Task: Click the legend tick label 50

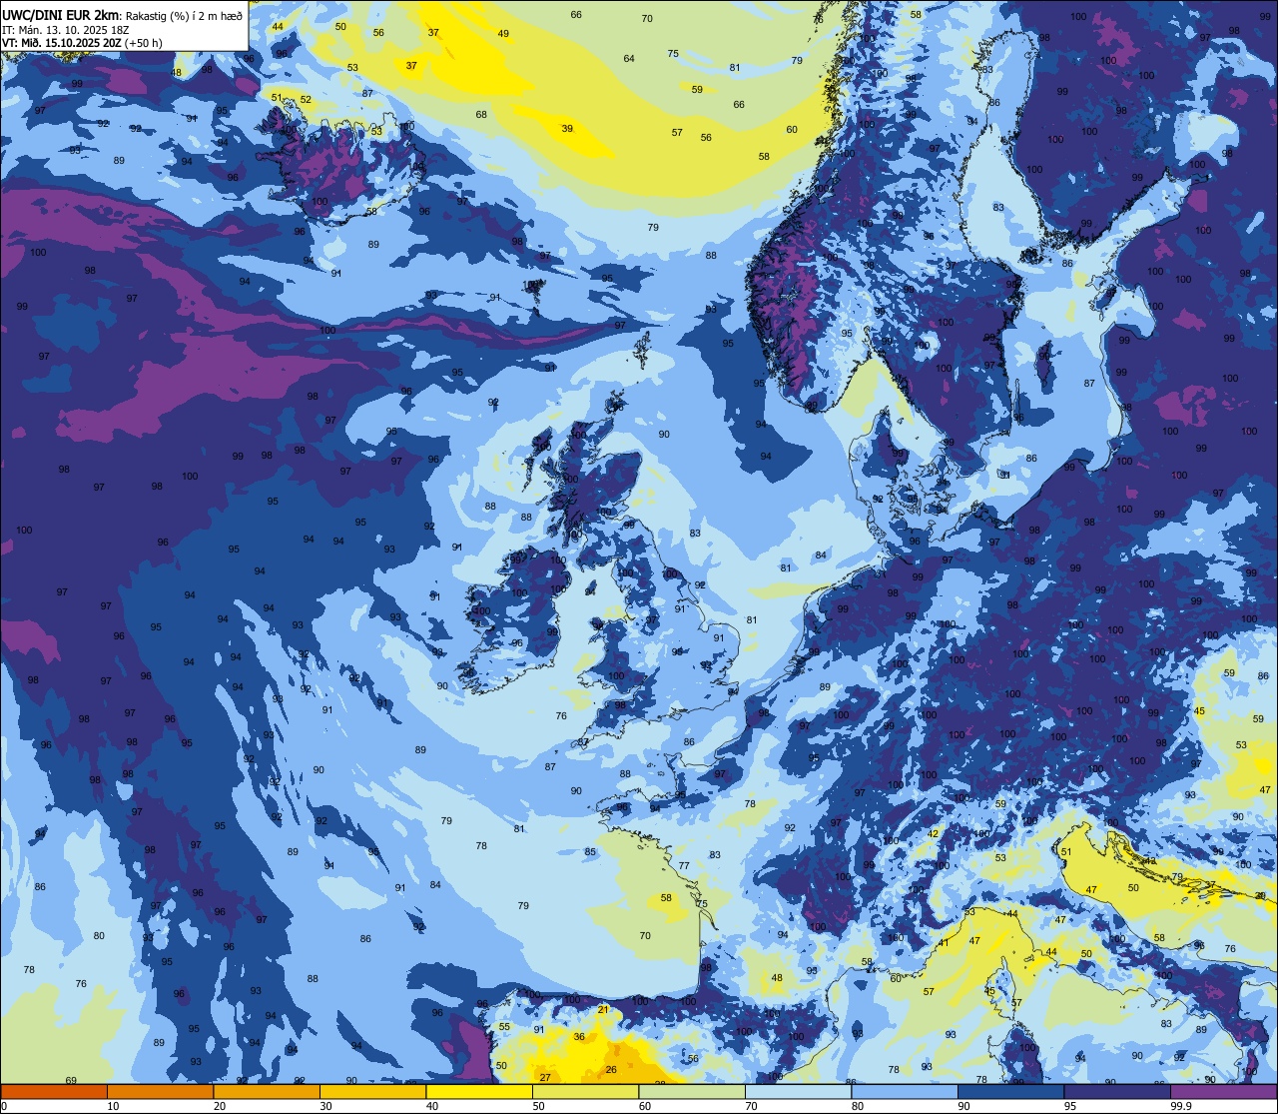Action: pyautogui.click(x=538, y=1106)
